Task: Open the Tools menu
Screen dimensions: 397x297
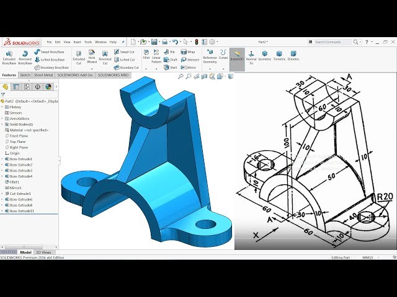Action: (x=88, y=42)
